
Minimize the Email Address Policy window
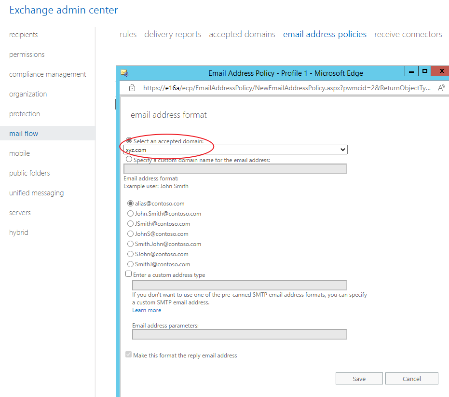(x=411, y=71)
